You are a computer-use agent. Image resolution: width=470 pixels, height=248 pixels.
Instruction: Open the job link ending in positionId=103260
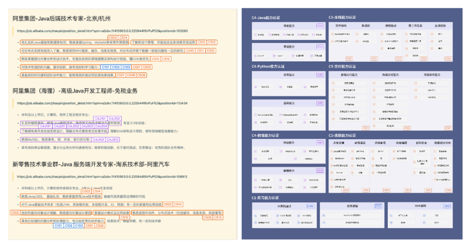[x=102, y=31]
